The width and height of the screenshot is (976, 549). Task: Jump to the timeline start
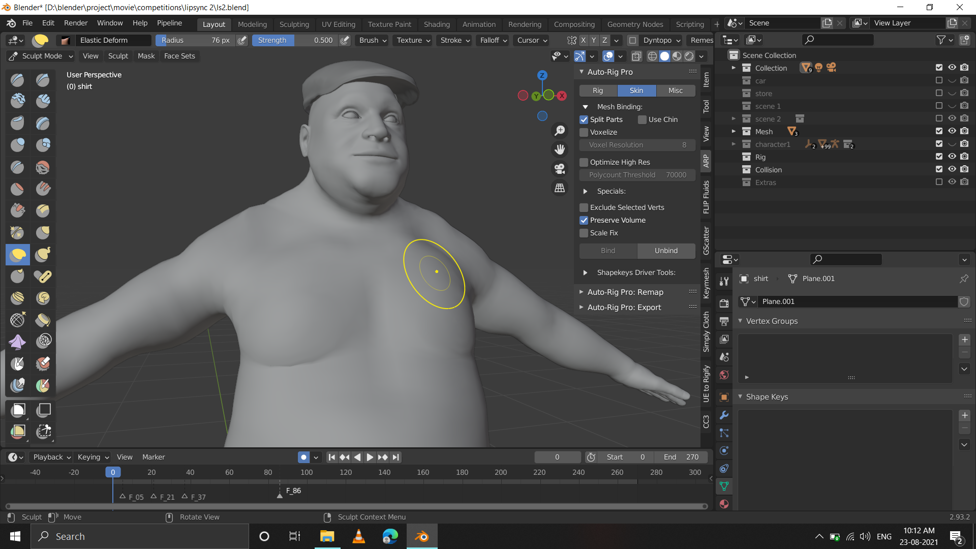[x=332, y=457]
